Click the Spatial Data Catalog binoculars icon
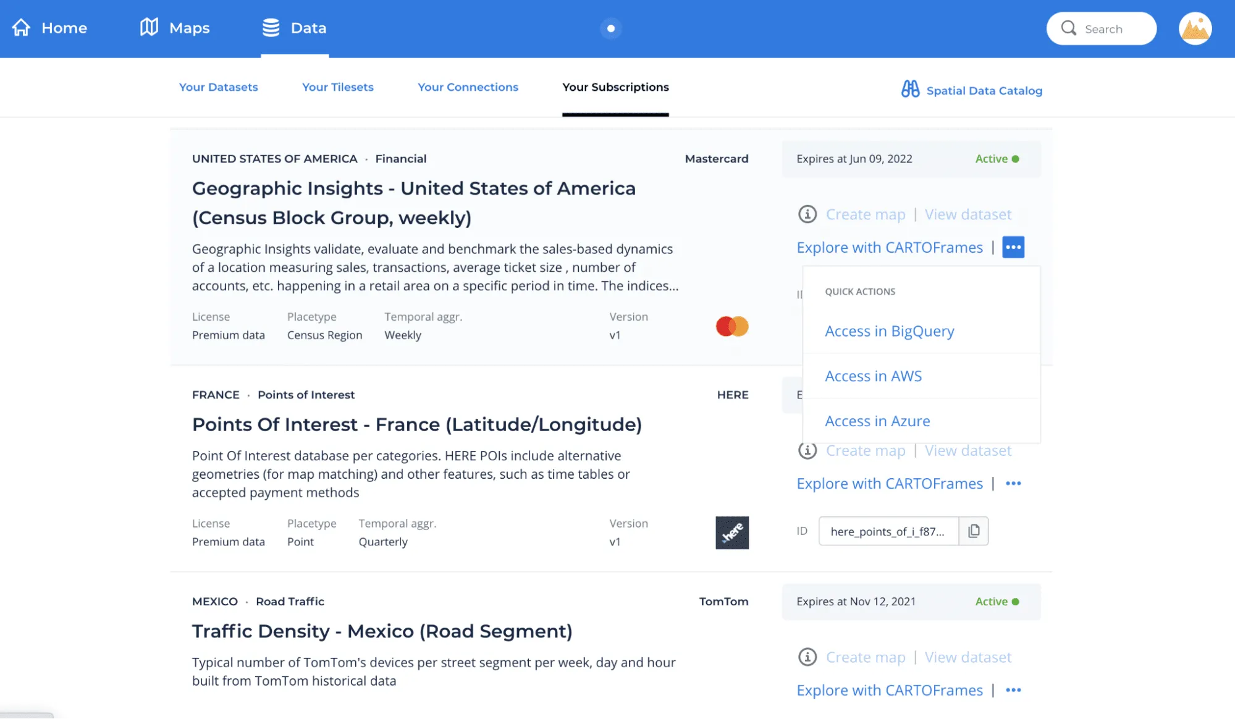The width and height of the screenshot is (1235, 719). click(909, 90)
